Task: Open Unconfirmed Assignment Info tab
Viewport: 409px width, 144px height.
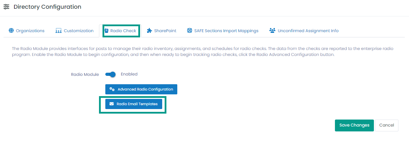Action: [304, 31]
